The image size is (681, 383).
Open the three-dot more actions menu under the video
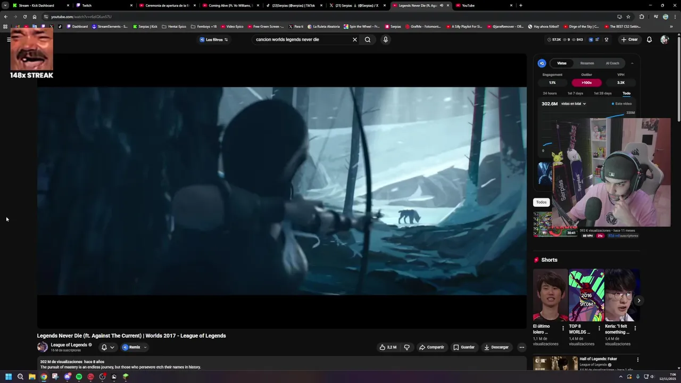[x=522, y=347]
